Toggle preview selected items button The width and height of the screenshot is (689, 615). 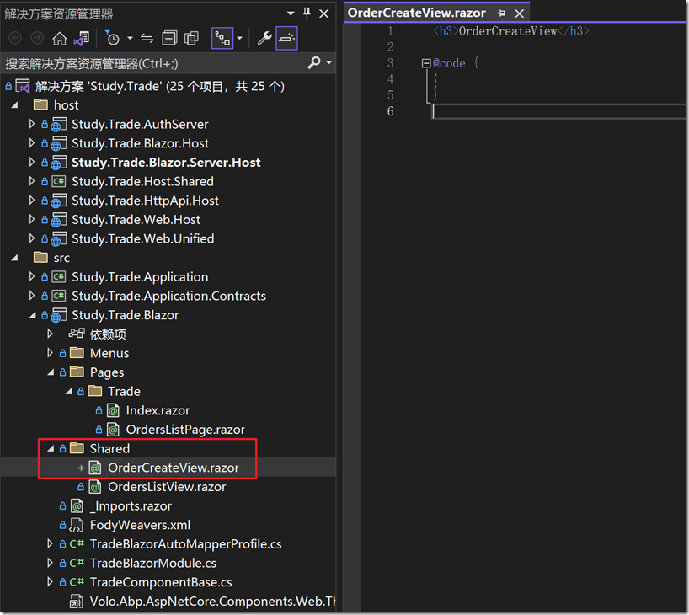click(x=286, y=39)
